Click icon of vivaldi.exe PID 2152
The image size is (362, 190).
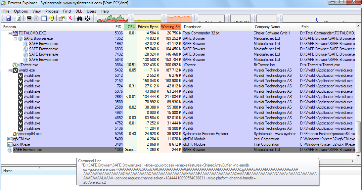[x=21, y=81]
